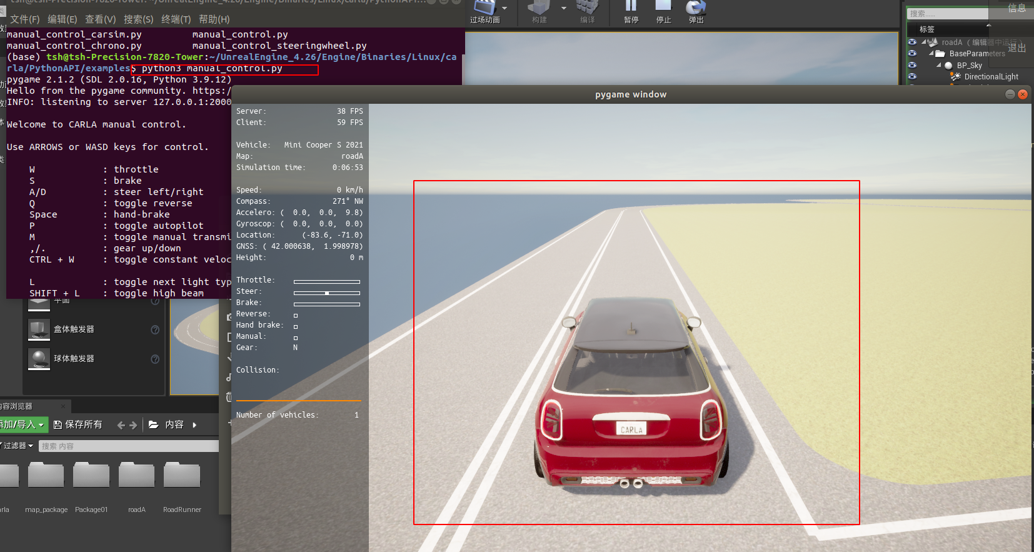
Task: Click the help icon beside 盒体触发器
Action: click(155, 329)
